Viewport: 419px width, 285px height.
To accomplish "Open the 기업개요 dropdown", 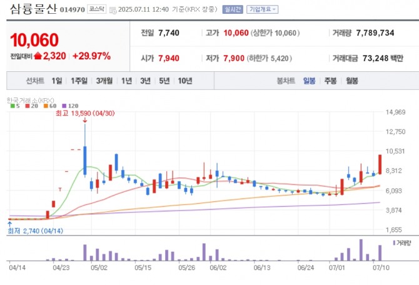I will [262, 9].
